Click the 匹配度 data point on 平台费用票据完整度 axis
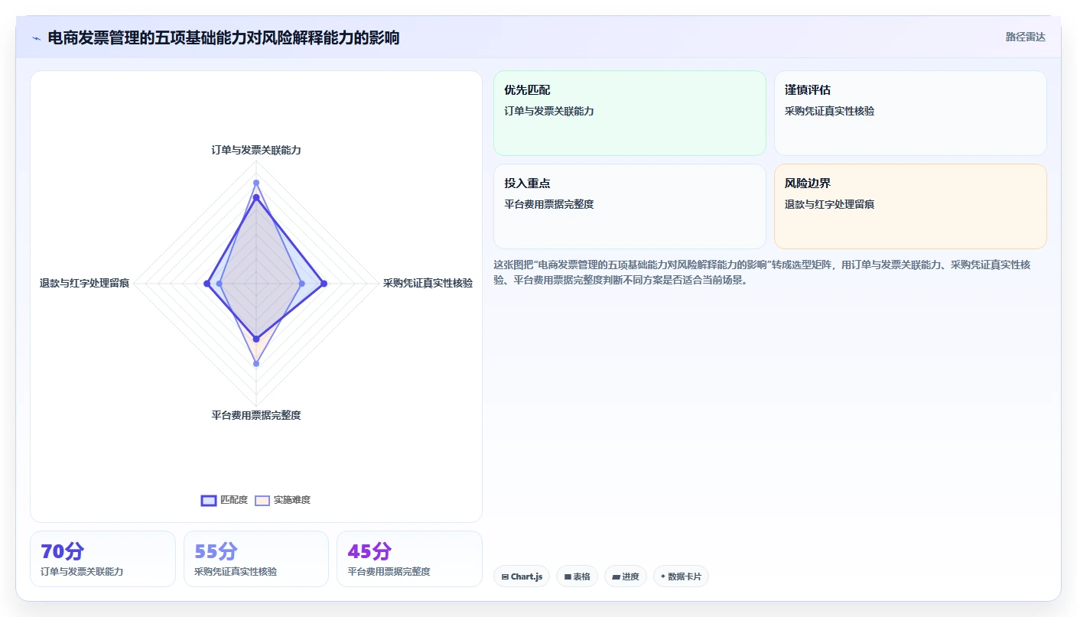This screenshot has width=1077, height=617. point(256,339)
